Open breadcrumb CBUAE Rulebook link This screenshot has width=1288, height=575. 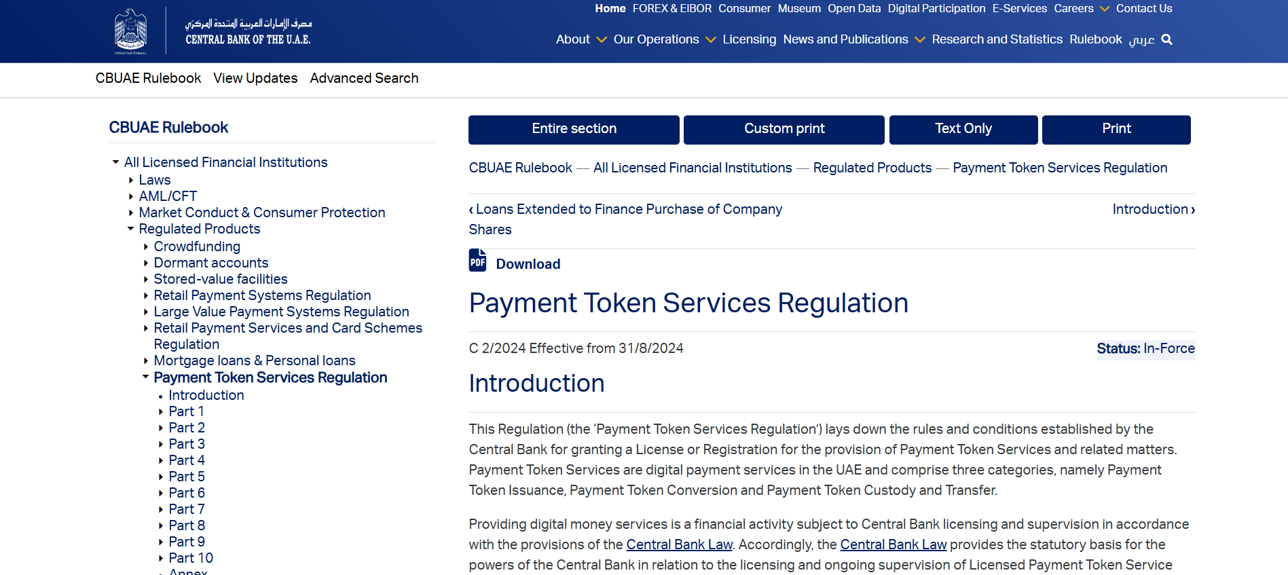click(x=521, y=168)
